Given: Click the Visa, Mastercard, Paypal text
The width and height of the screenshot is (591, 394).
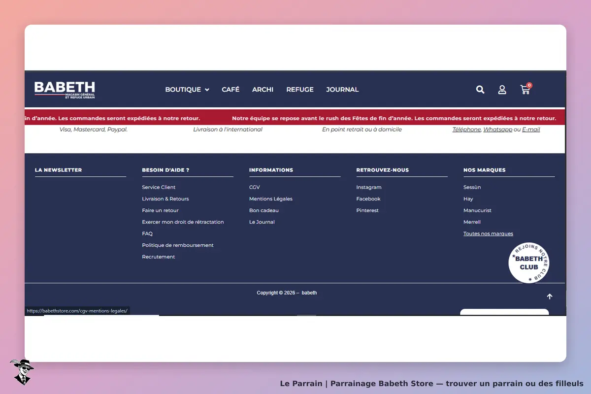Looking at the screenshot, I should 94,130.
